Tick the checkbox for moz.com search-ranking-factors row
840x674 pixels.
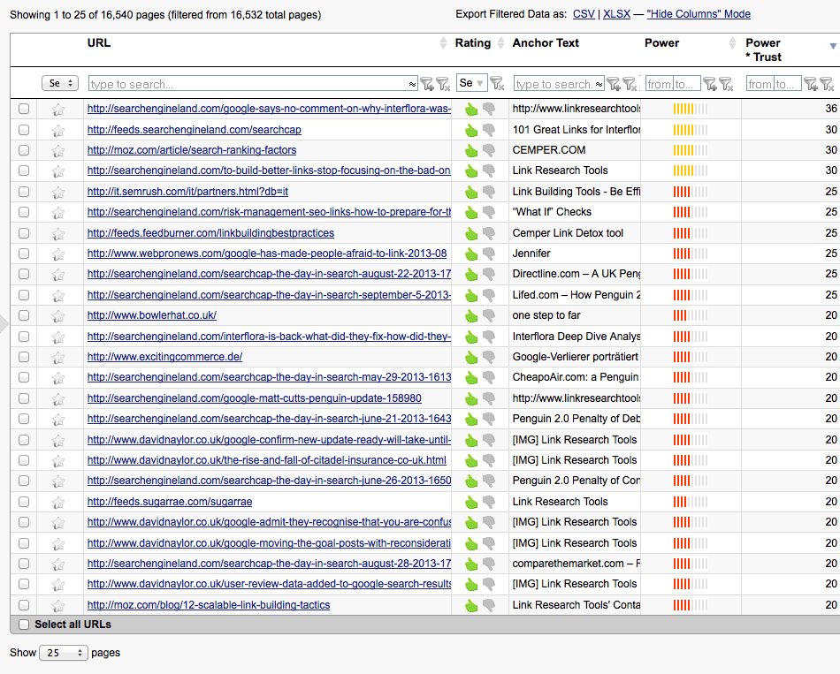(24, 150)
